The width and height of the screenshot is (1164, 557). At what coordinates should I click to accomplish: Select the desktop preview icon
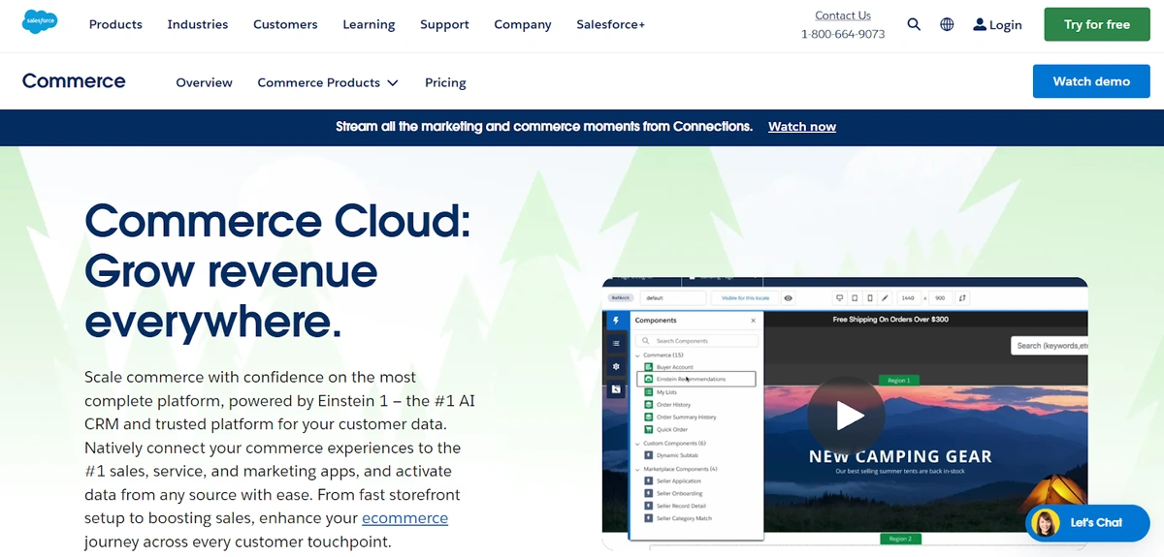(x=840, y=298)
